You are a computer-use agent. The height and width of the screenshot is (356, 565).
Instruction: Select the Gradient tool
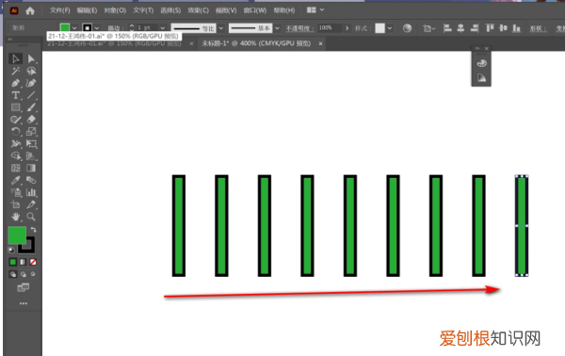pyautogui.click(x=31, y=168)
